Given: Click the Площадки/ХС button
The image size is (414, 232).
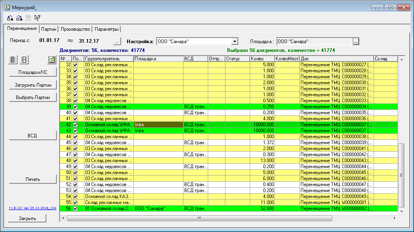Looking at the screenshot, I should point(33,72).
